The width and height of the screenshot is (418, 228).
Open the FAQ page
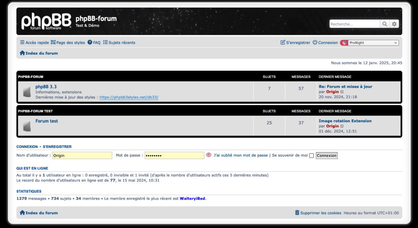94,42
